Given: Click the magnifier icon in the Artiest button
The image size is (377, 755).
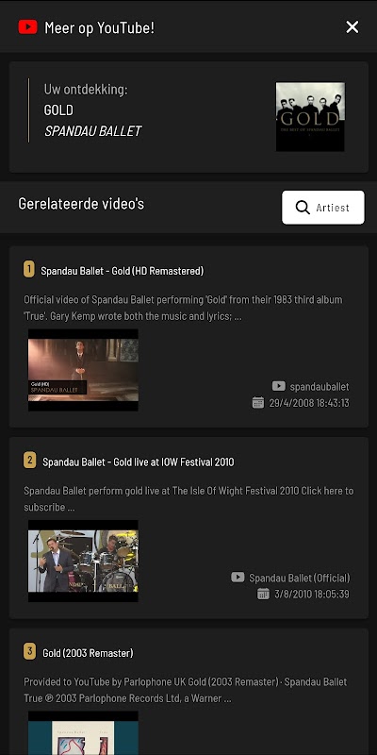Looking at the screenshot, I should coord(303,208).
